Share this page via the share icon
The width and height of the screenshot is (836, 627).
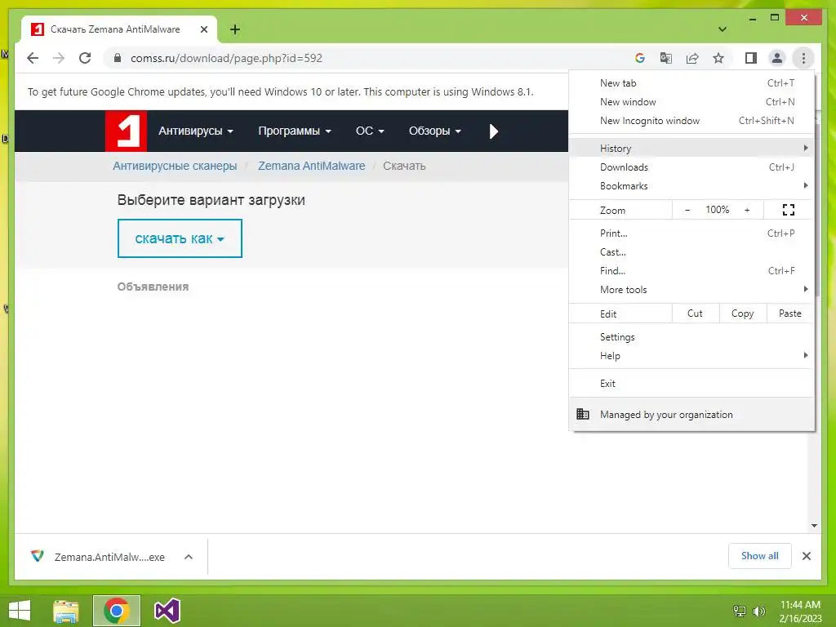click(692, 58)
